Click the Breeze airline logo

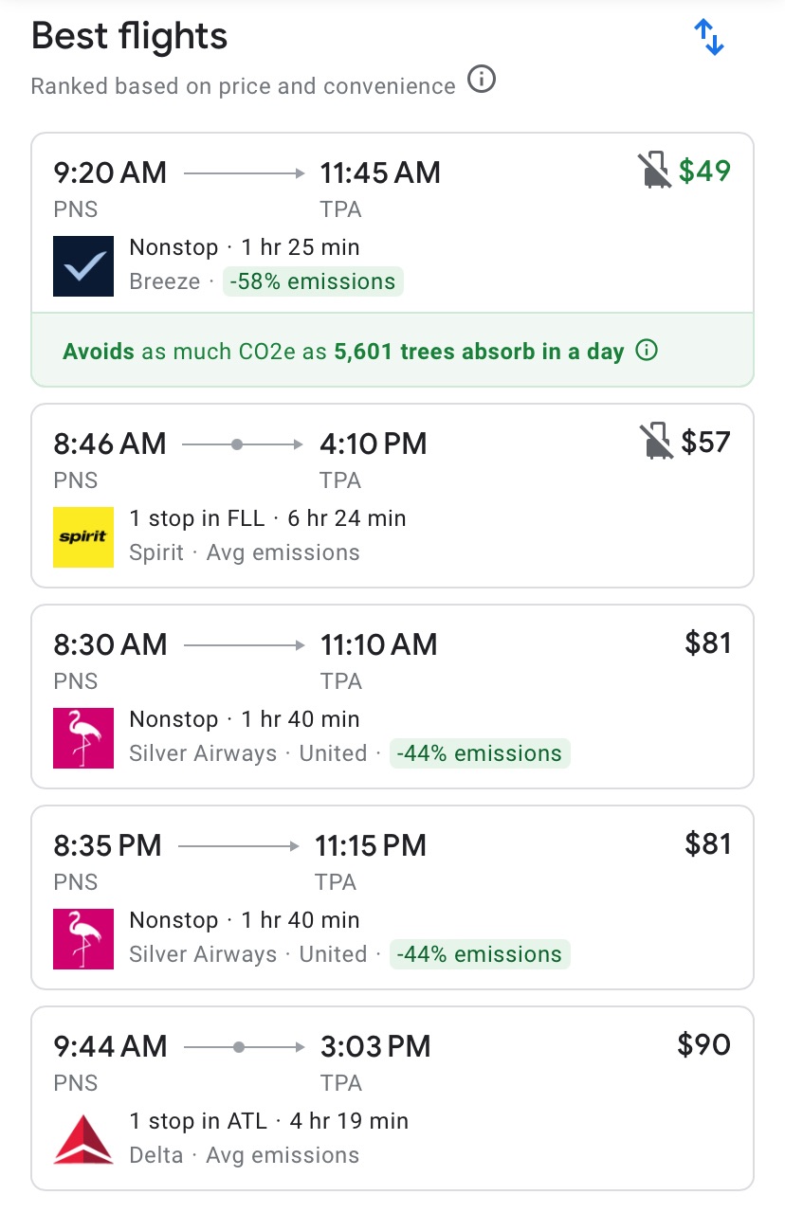pos(83,266)
